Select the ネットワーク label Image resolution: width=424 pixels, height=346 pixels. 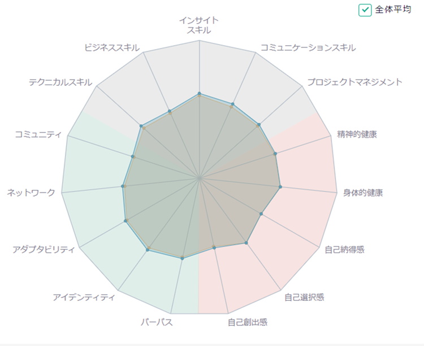pyautogui.click(x=31, y=192)
